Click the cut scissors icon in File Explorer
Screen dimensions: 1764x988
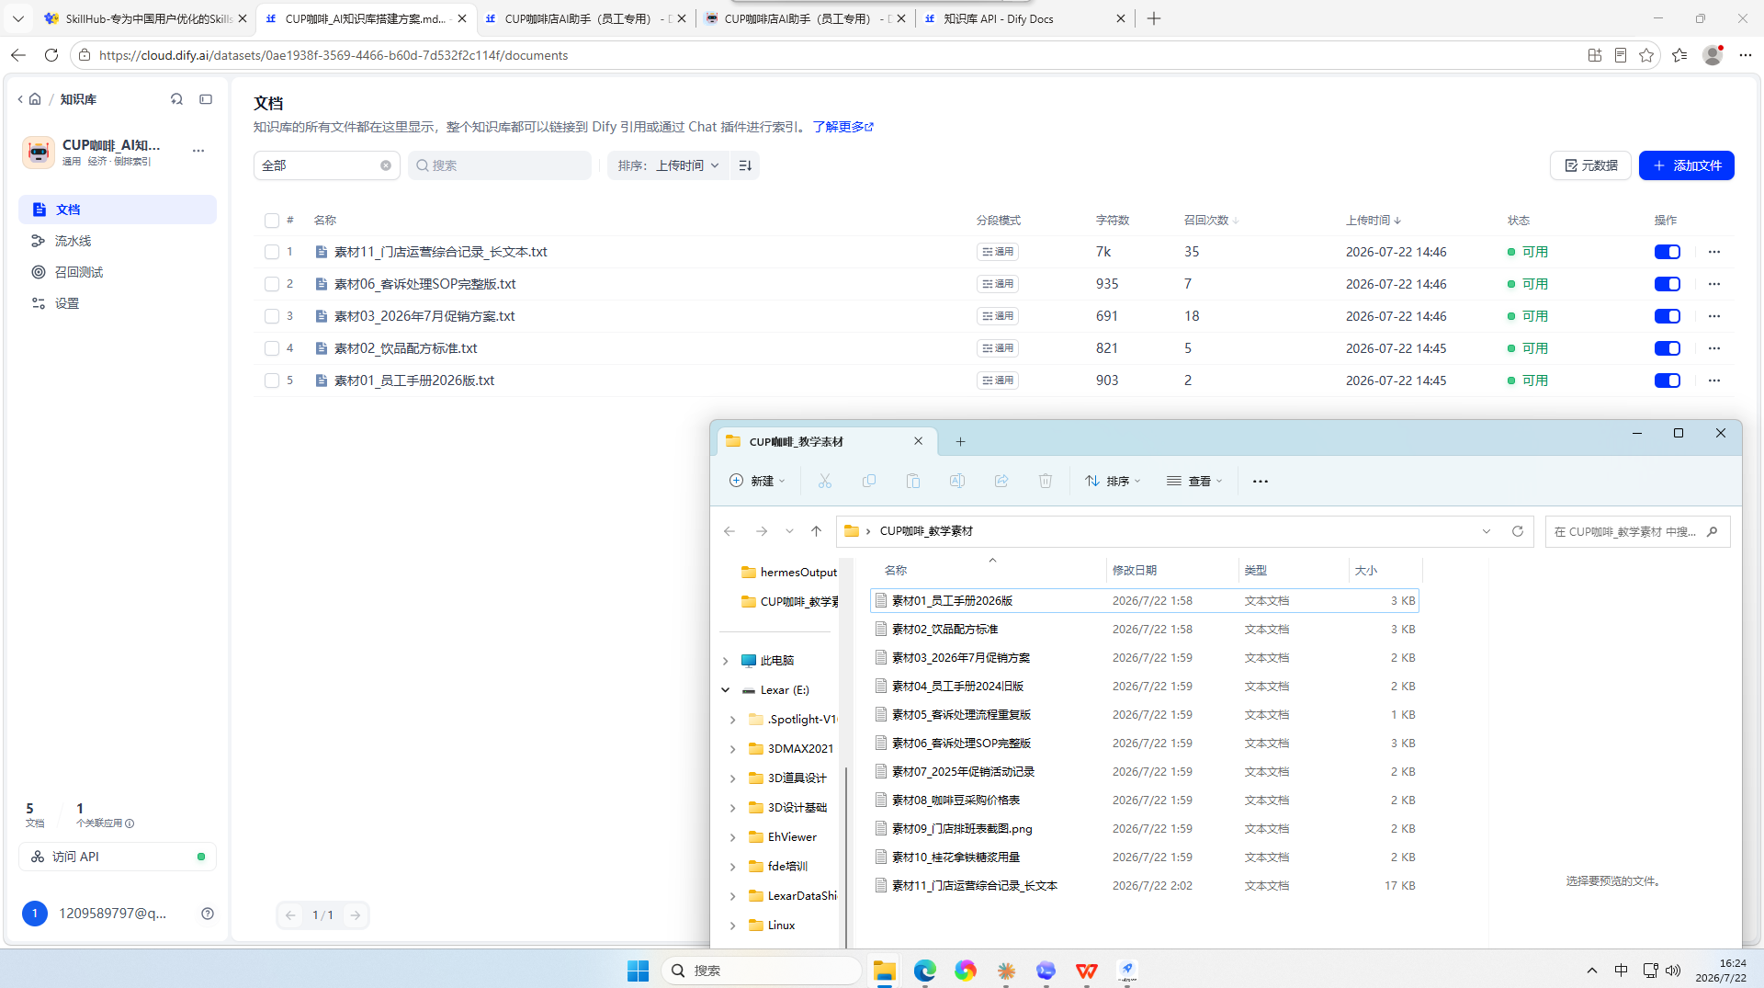pyautogui.click(x=825, y=481)
